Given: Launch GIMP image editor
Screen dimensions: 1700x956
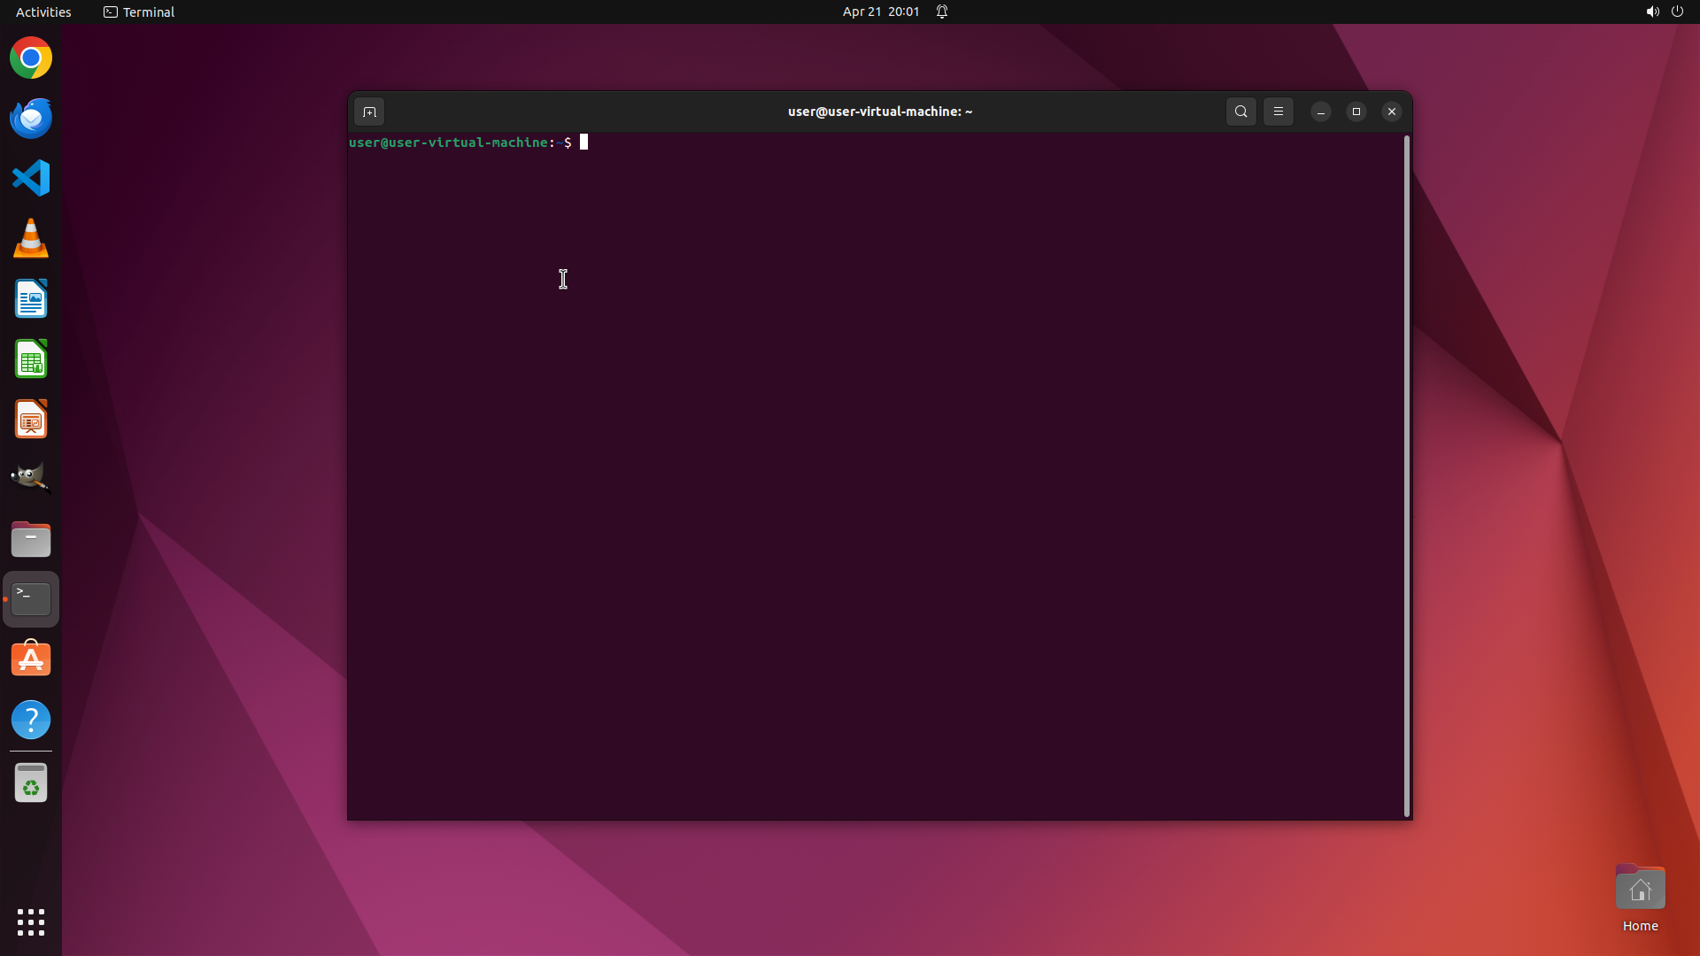Looking at the screenshot, I should tap(31, 478).
